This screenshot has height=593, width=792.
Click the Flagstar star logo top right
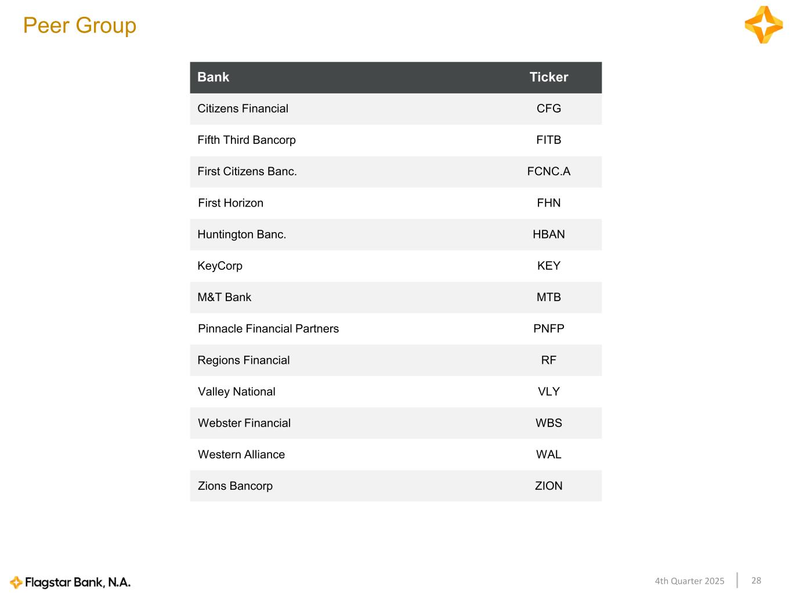point(764,25)
